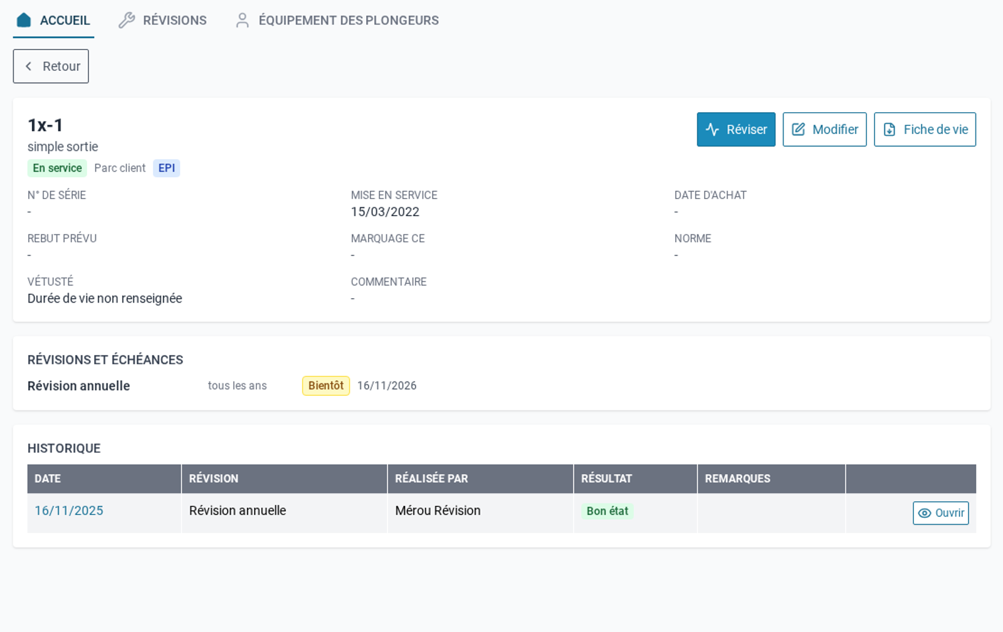1003x632 pixels.
Task: Click the Réalisée par column header
Action: click(480, 479)
